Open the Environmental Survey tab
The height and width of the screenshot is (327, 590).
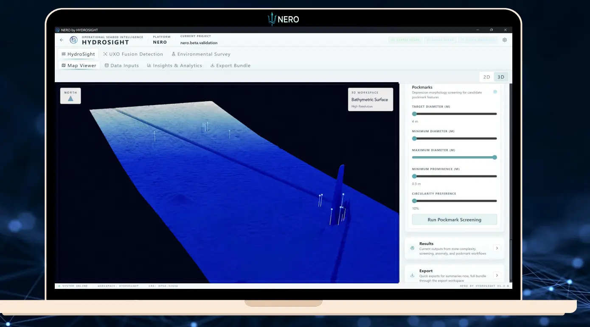point(201,54)
